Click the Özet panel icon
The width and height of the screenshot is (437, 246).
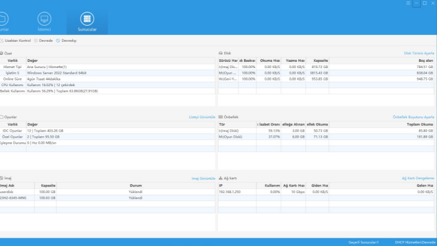pos(1,53)
